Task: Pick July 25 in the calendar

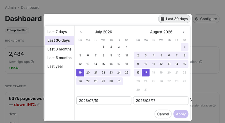Action: click(127, 73)
